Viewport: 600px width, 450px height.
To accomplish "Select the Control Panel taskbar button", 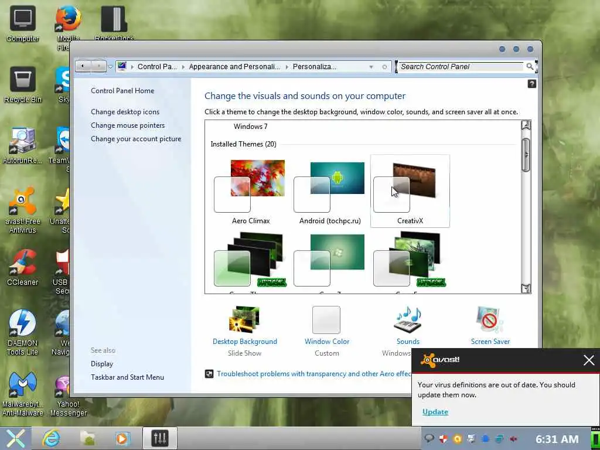I will pos(160,438).
